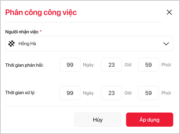Click Phút unit label in processing time row
Image resolution: width=180 pixels, height=134 pixels.
(x=166, y=93)
